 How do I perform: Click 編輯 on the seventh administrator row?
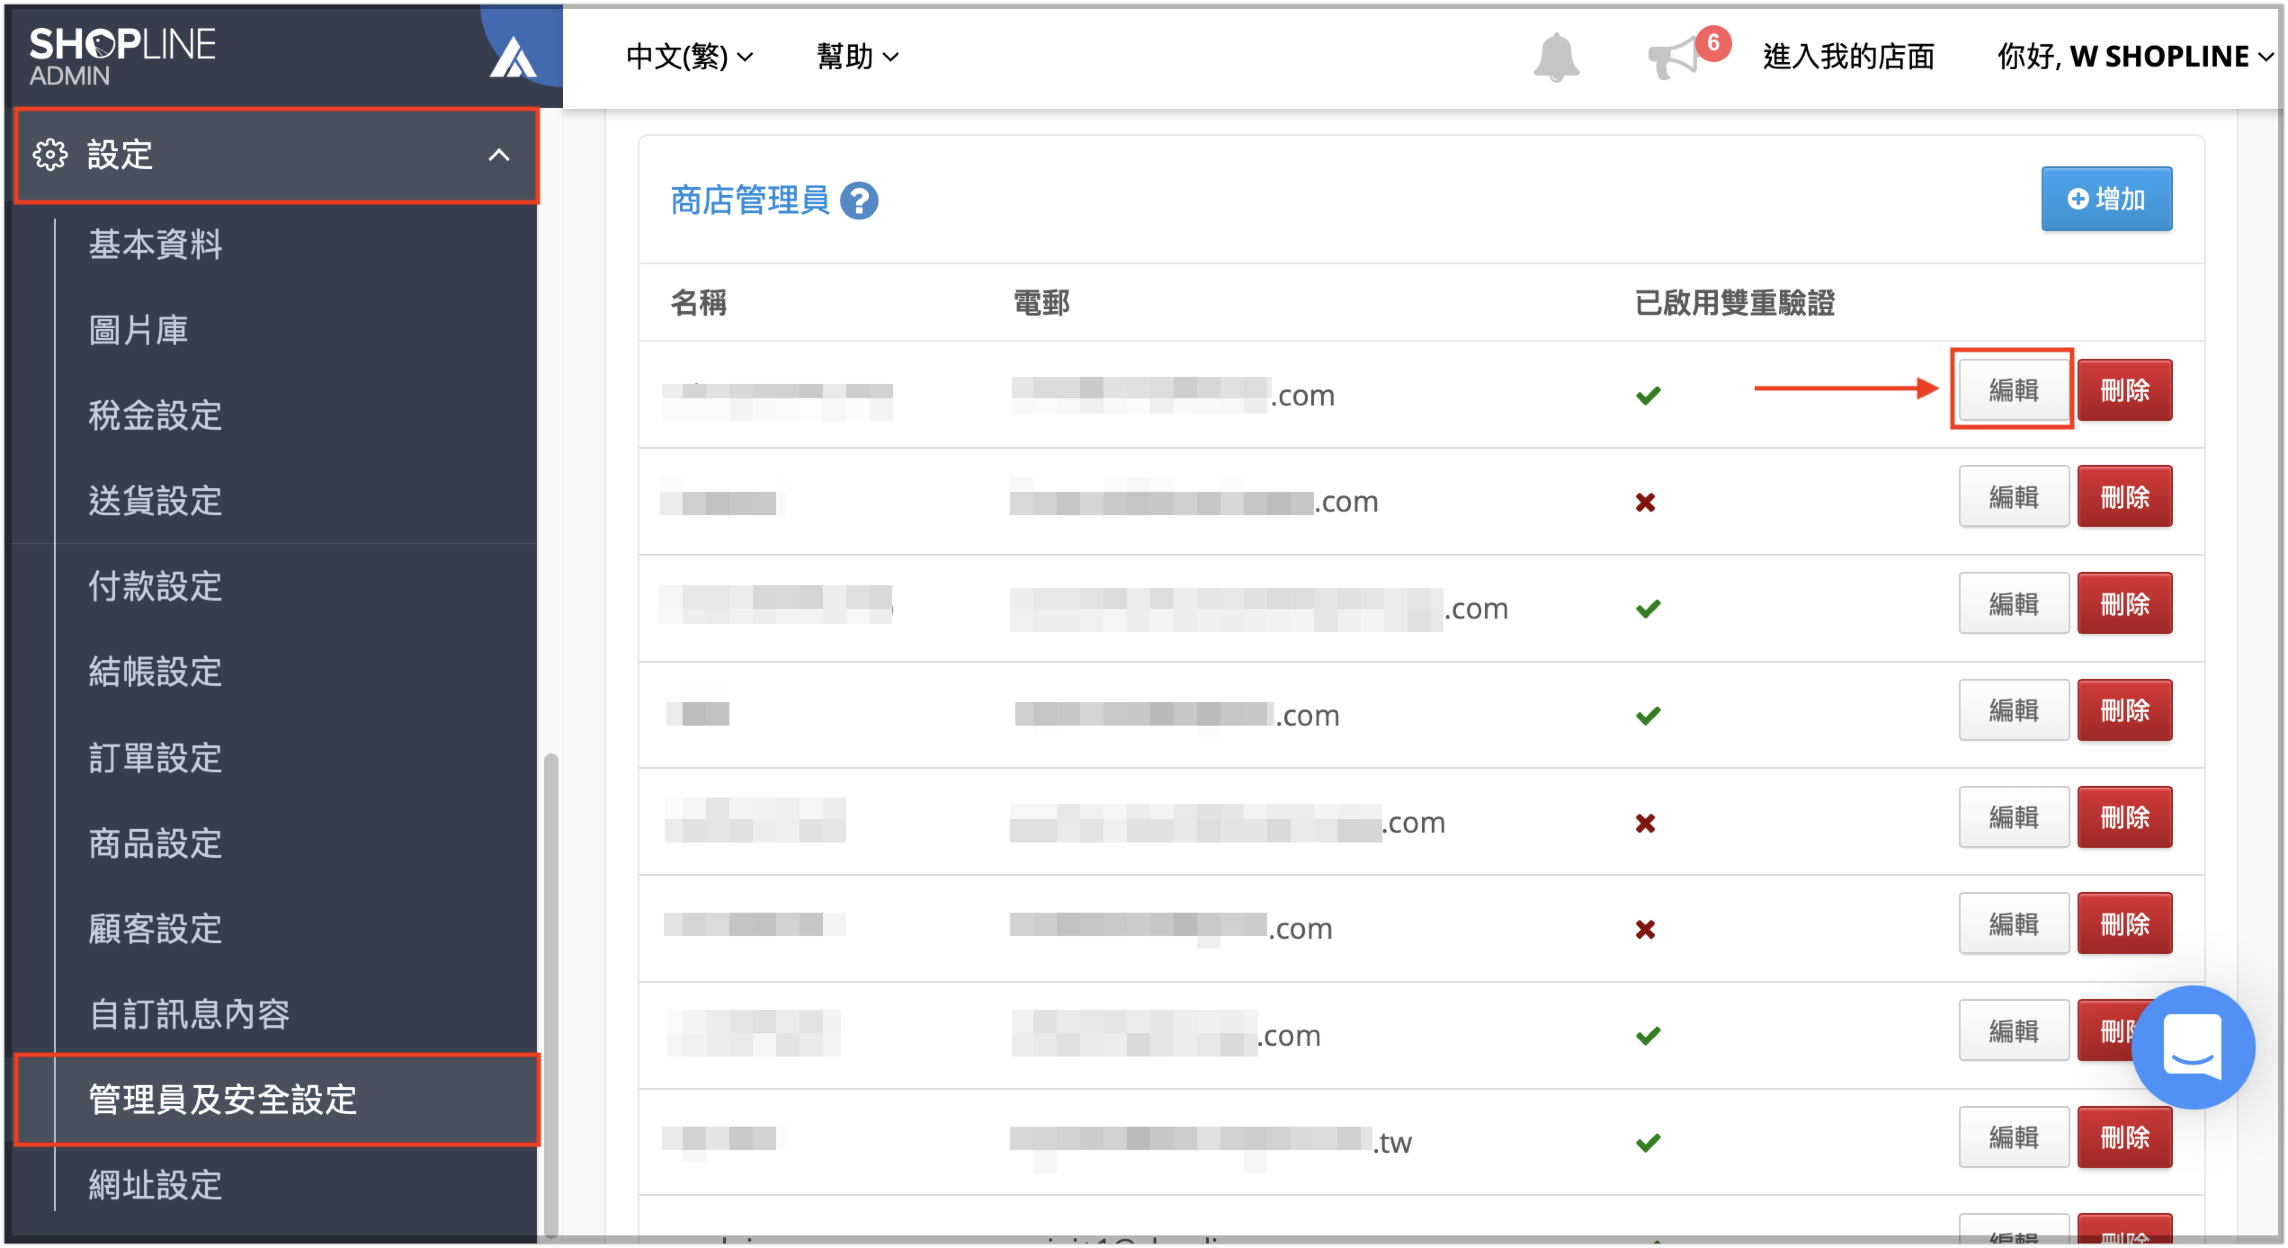tap(2014, 1030)
